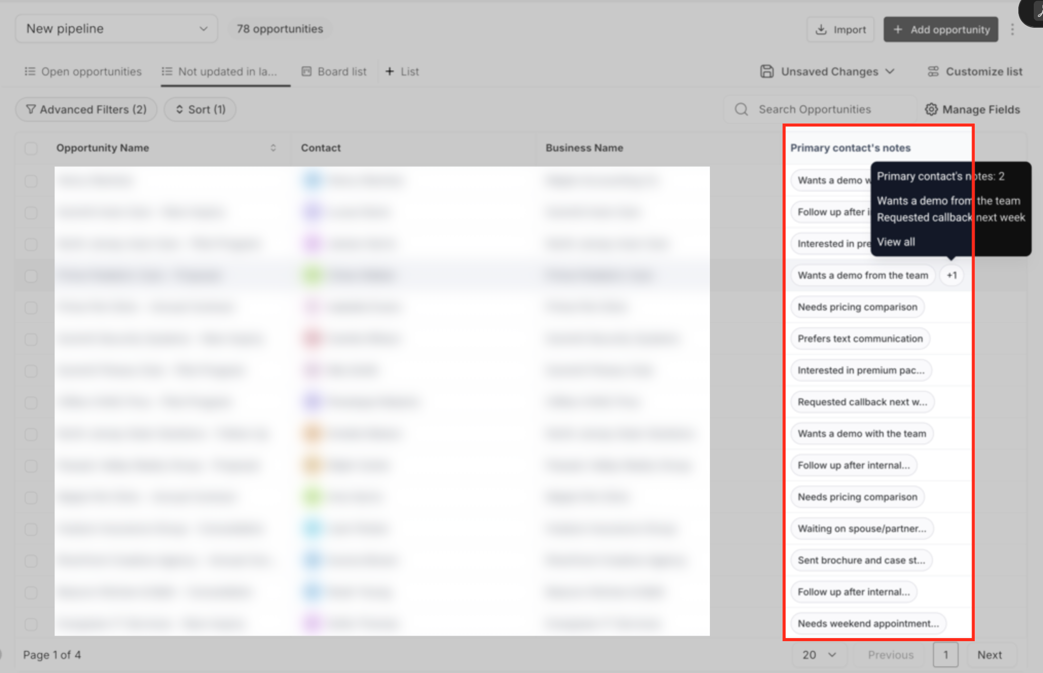The image size is (1043, 673).
Task: Toggle the select-all header checkbox
Action: tap(31, 148)
